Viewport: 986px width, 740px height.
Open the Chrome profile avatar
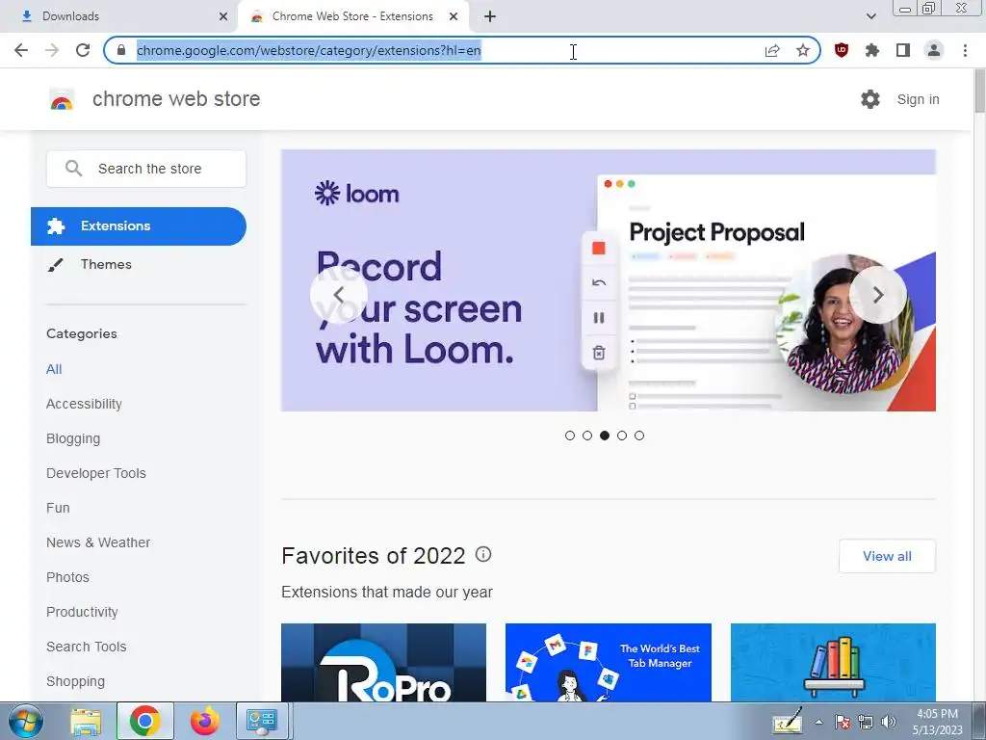[x=934, y=50]
